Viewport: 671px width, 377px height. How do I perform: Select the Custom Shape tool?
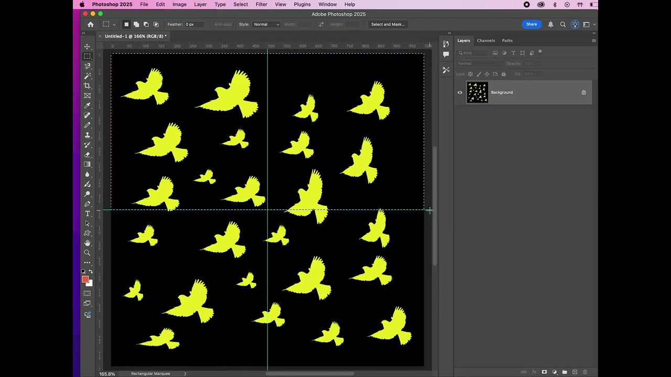coord(87,233)
